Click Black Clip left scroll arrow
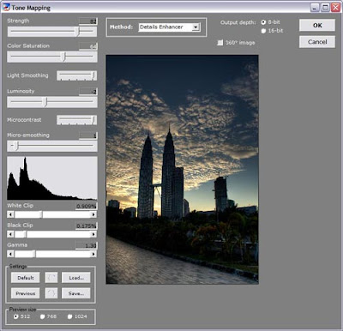This screenshot has width=343, height=331. coord(10,234)
